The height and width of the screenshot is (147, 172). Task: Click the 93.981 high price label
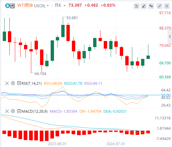(x=72, y=18)
